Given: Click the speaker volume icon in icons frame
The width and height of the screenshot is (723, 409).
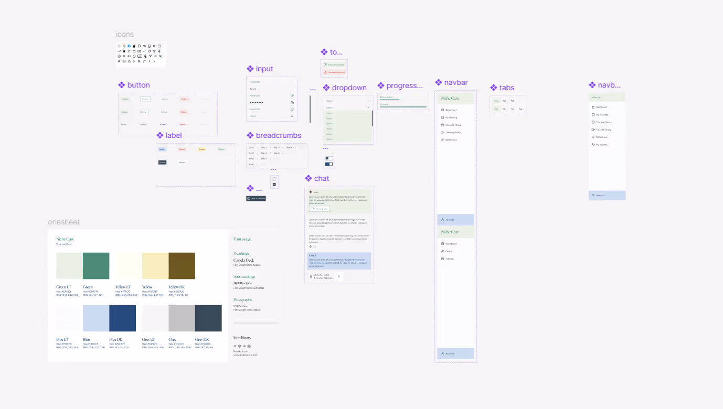Looking at the screenshot, I should (129, 56).
